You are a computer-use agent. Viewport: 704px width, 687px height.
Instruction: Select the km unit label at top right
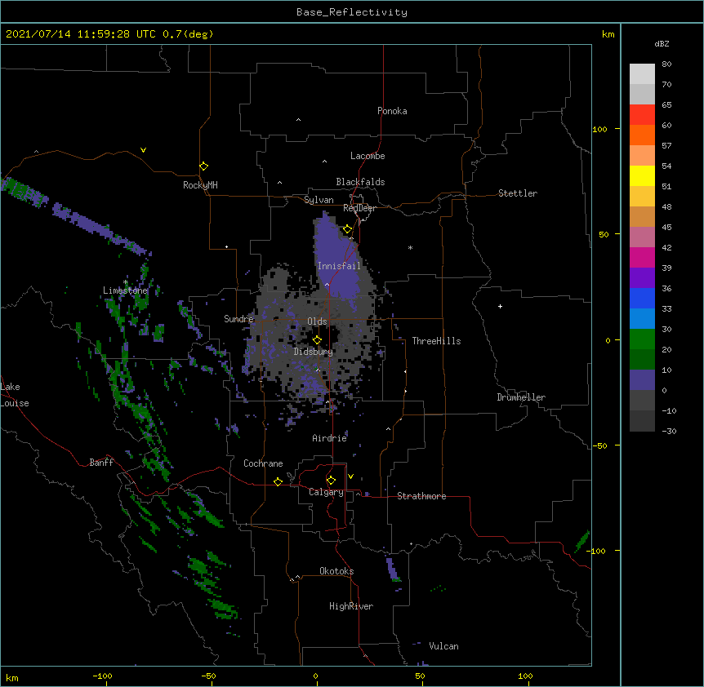click(608, 34)
